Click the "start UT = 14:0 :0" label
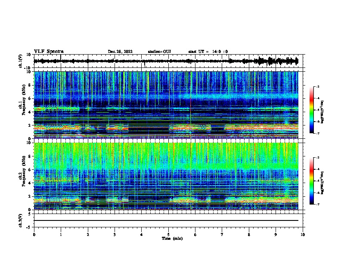Screen dimensions: 341x263 click(x=208, y=52)
